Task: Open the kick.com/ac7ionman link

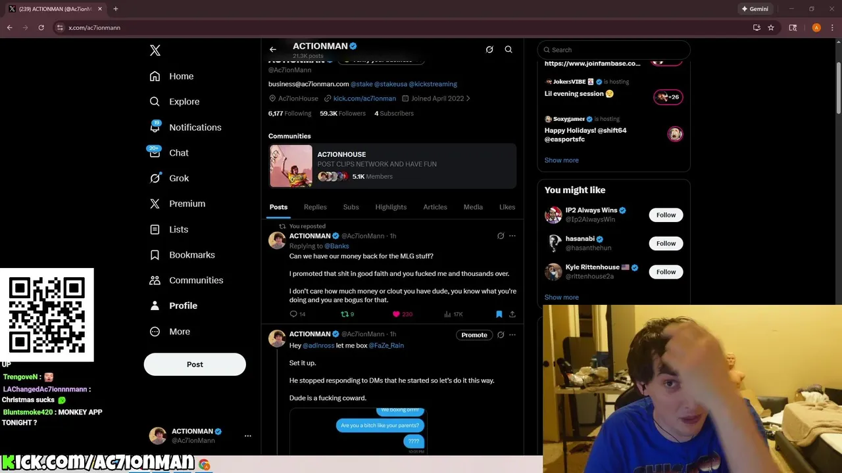Action: click(x=364, y=99)
